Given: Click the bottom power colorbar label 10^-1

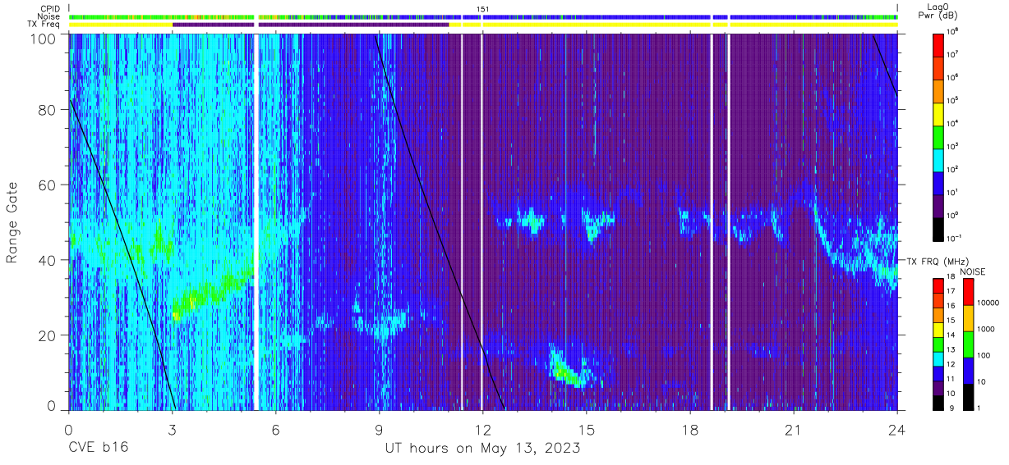Looking at the screenshot, I should [x=954, y=237].
